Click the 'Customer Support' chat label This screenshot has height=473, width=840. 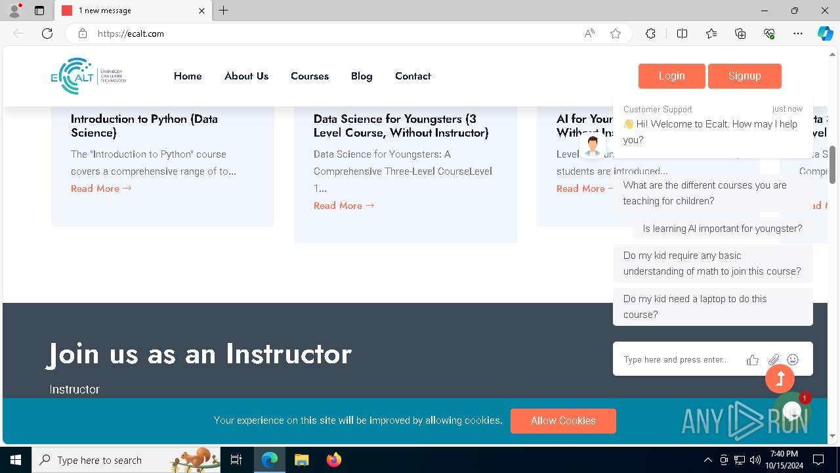658,109
